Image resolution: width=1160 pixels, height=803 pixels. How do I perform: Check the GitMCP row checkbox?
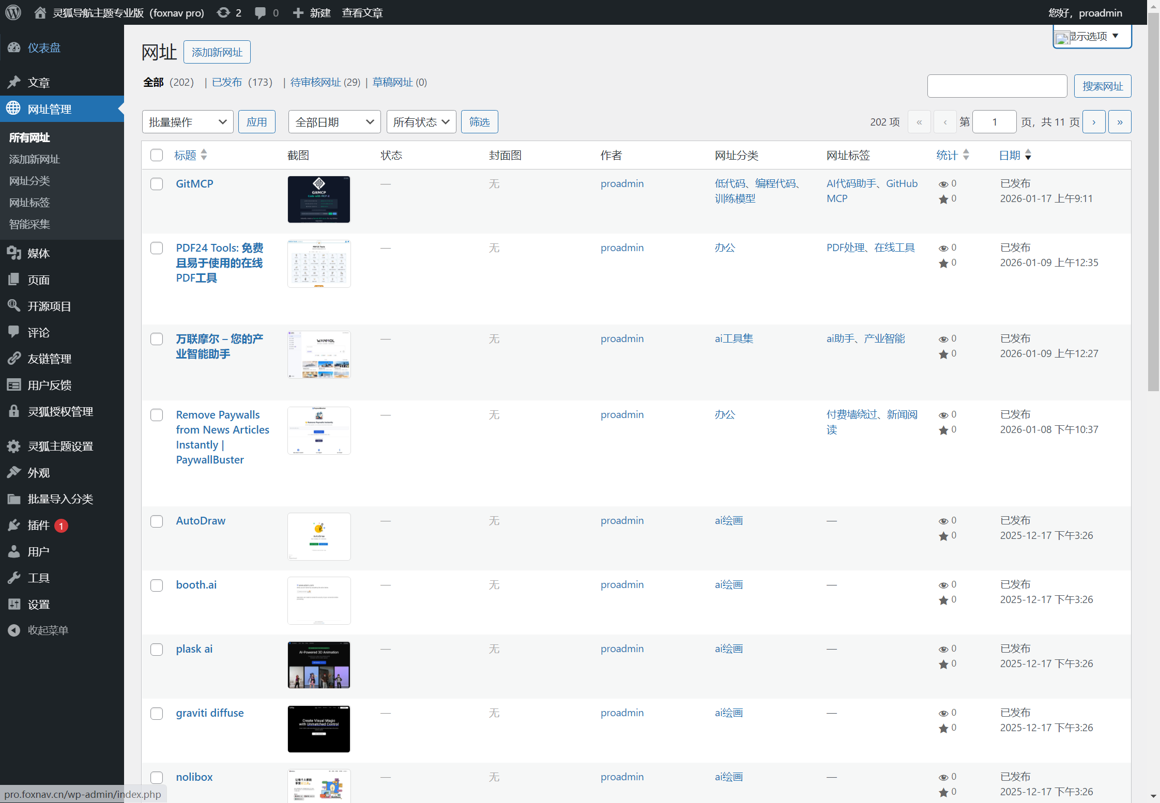(157, 184)
